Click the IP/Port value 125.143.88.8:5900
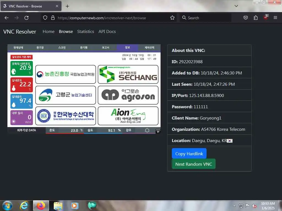The image size is (282, 211). pos(207,95)
